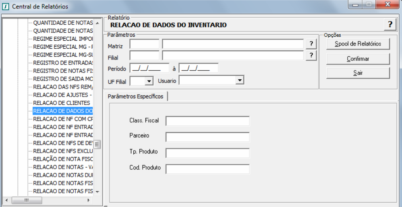Select REGIME ESPECIAL MG-SU report
Viewport: 402px width, 207px height.
63,55
